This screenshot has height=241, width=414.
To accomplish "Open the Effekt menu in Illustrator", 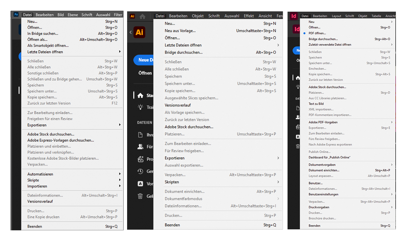I will click(x=249, y=16).
